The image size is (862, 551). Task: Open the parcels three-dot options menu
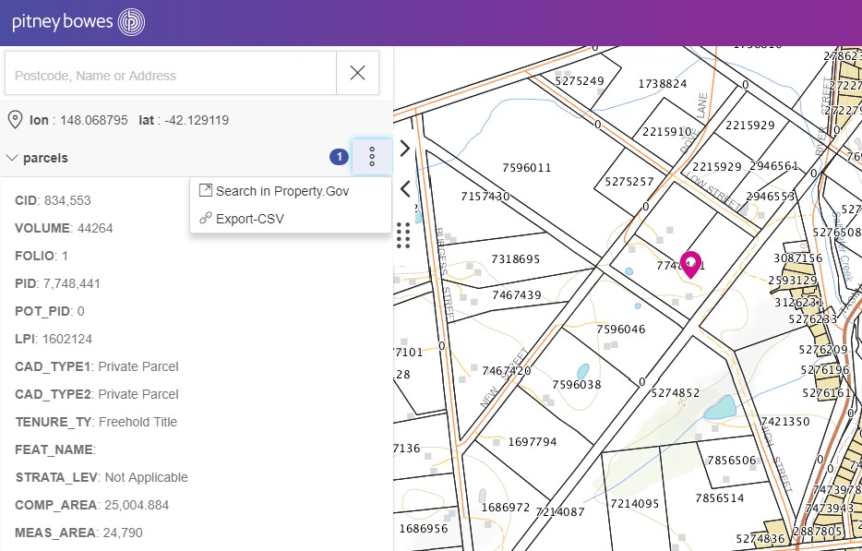[371, 157]
